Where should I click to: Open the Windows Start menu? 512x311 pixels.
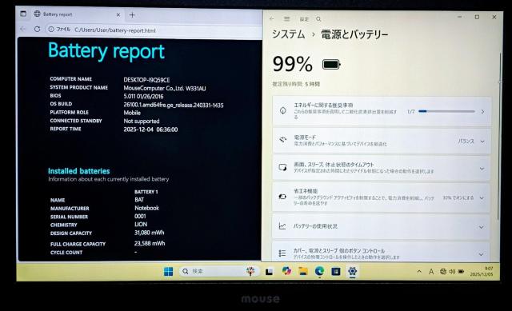pyautogui.click(x=168, y=271)
